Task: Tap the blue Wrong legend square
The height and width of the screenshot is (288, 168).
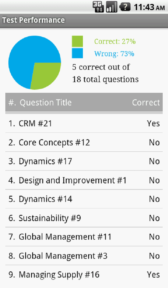Action: tap(77, 53)
